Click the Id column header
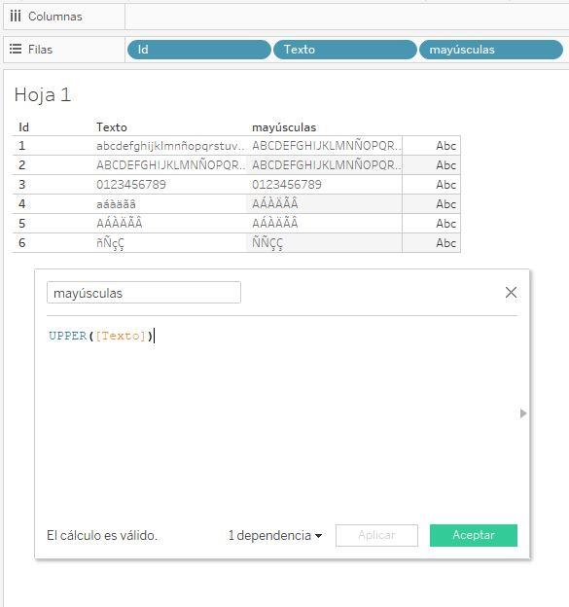Screen dimensions: 569x607 point(23,127)
